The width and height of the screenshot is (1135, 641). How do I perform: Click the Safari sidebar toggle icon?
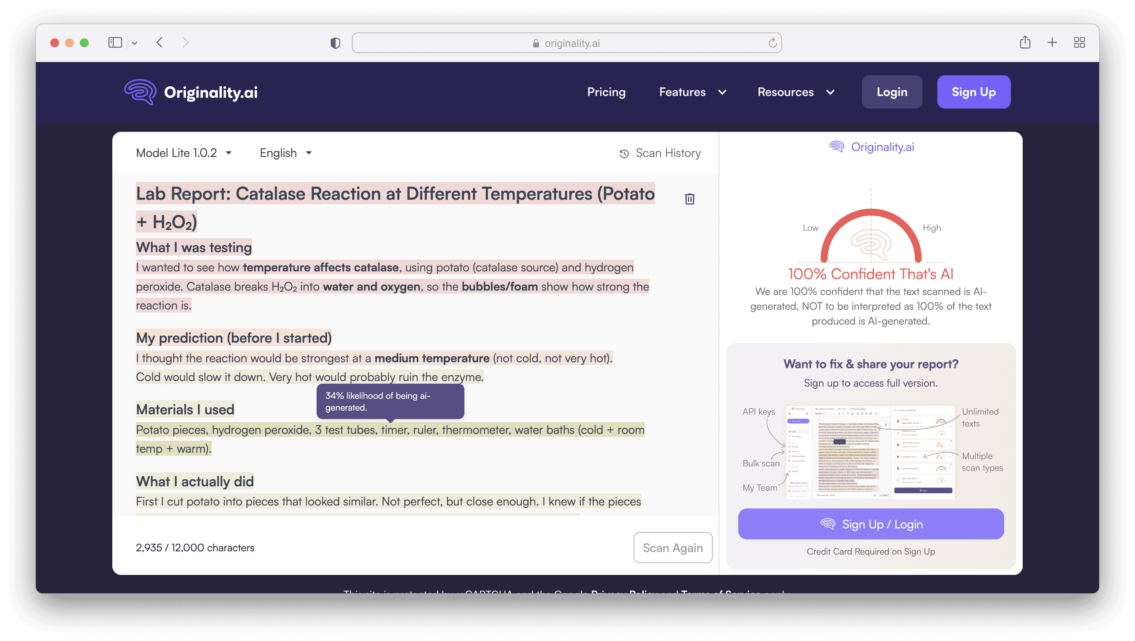(x=115, y=43)
